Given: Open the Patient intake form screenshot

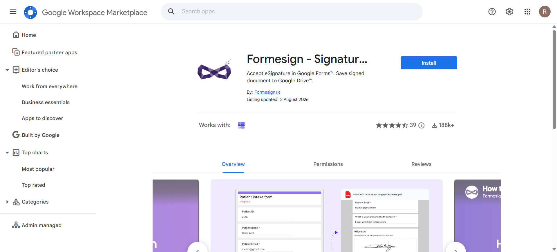Looking at the screenshot, I should [x=327, y=215].
